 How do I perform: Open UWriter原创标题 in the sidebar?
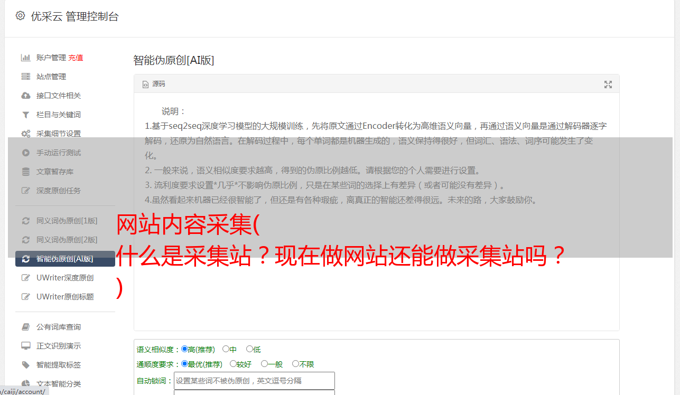point(65,297)
